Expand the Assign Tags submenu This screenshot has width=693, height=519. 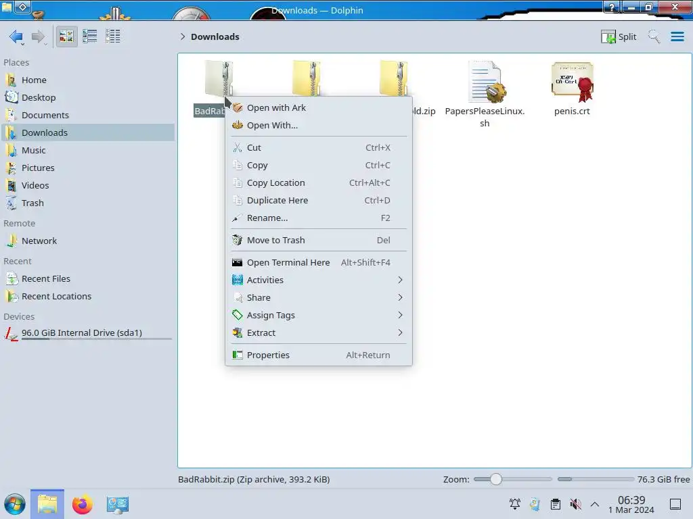(318, 316)
